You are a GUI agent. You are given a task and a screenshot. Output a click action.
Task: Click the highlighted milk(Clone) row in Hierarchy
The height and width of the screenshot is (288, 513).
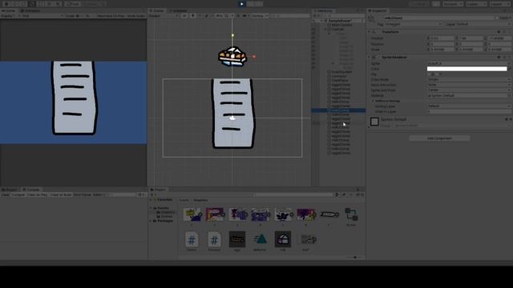338,110
